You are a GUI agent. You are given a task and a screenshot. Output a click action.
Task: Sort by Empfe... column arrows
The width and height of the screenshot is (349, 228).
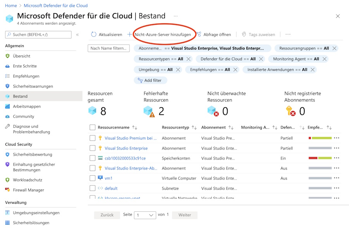point(329,127)
